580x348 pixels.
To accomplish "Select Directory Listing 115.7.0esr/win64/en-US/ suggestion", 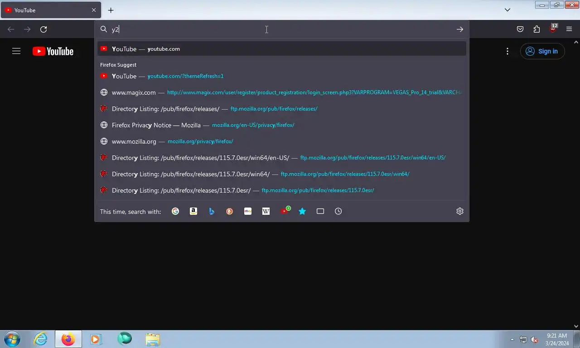I will click(x=282, y=158).
